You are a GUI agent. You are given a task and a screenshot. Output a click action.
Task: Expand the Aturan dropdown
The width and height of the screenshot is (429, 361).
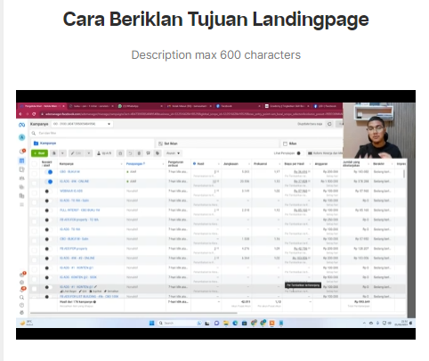click(173, 153)
